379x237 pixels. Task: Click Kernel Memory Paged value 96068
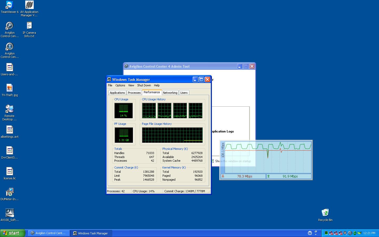198,176
